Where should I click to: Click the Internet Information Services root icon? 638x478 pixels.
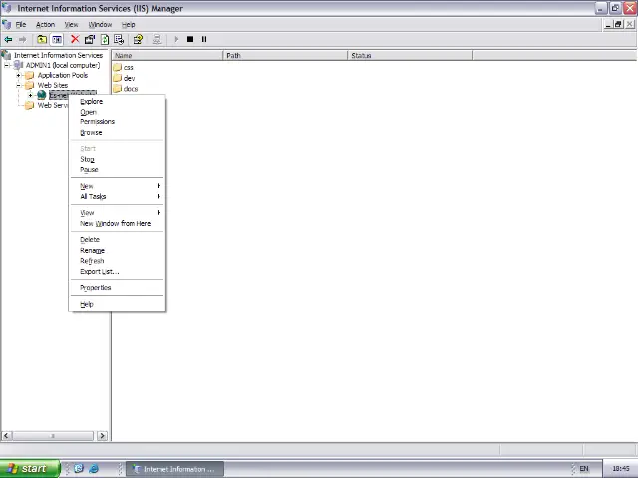coord(6,55)
